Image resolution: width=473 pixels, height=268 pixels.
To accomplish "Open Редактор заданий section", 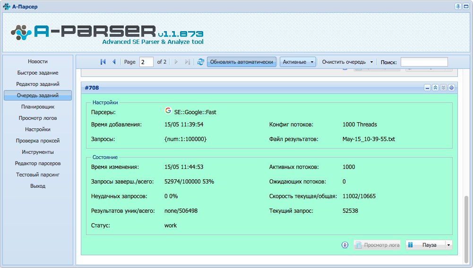I will tap(38, 84).
